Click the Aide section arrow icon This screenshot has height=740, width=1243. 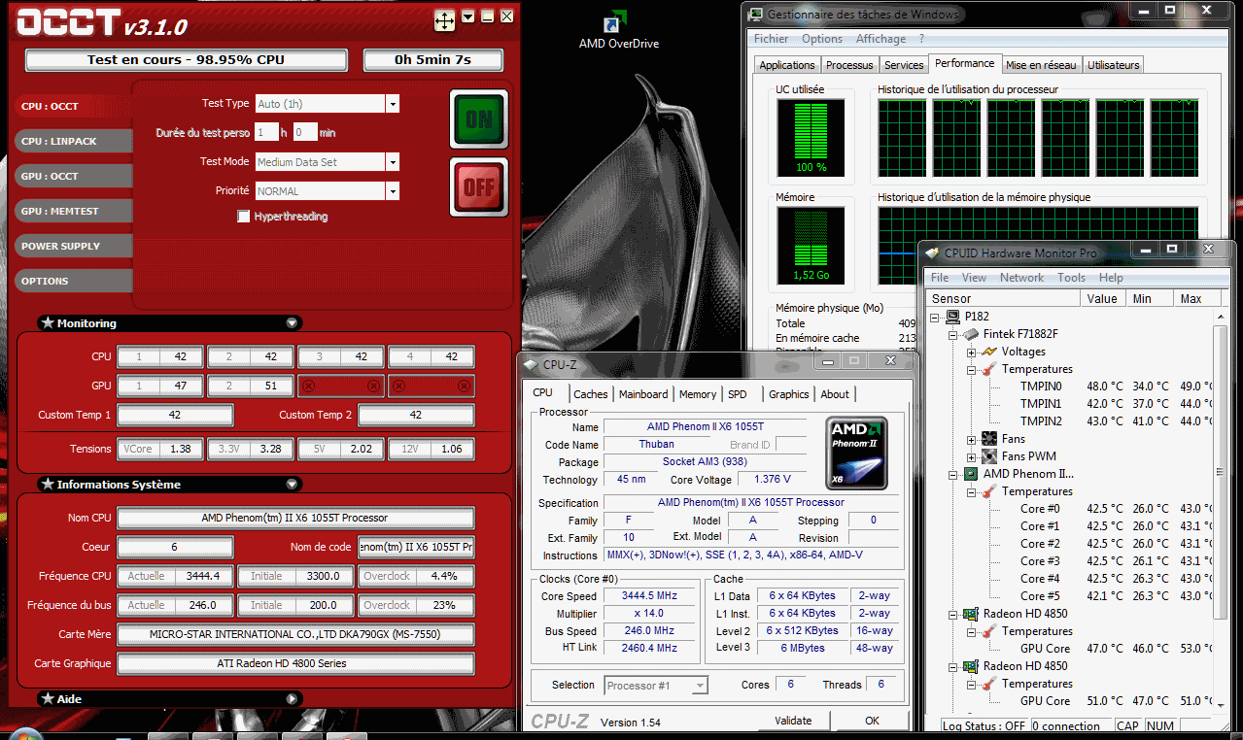pos(292,698)
